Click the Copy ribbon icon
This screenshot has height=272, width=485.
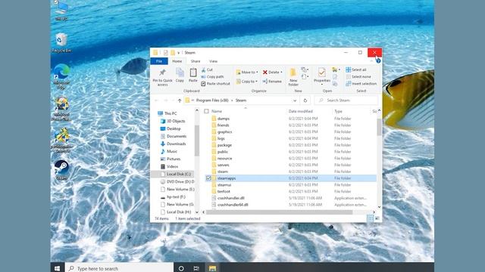[180, 73]
